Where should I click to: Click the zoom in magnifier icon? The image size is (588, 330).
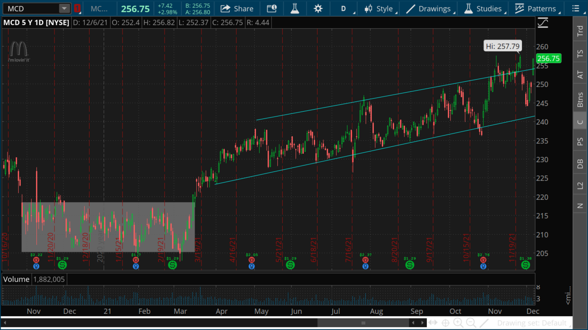tap(458, 323)
